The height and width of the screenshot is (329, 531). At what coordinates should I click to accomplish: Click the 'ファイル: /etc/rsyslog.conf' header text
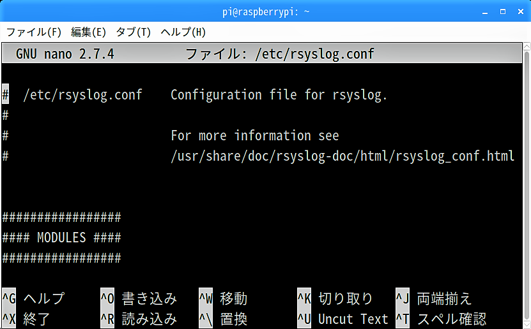coord(280,54)
